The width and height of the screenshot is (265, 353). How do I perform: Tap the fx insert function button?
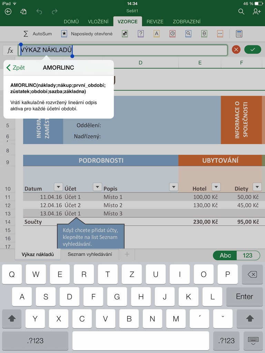tap(10, 50)
